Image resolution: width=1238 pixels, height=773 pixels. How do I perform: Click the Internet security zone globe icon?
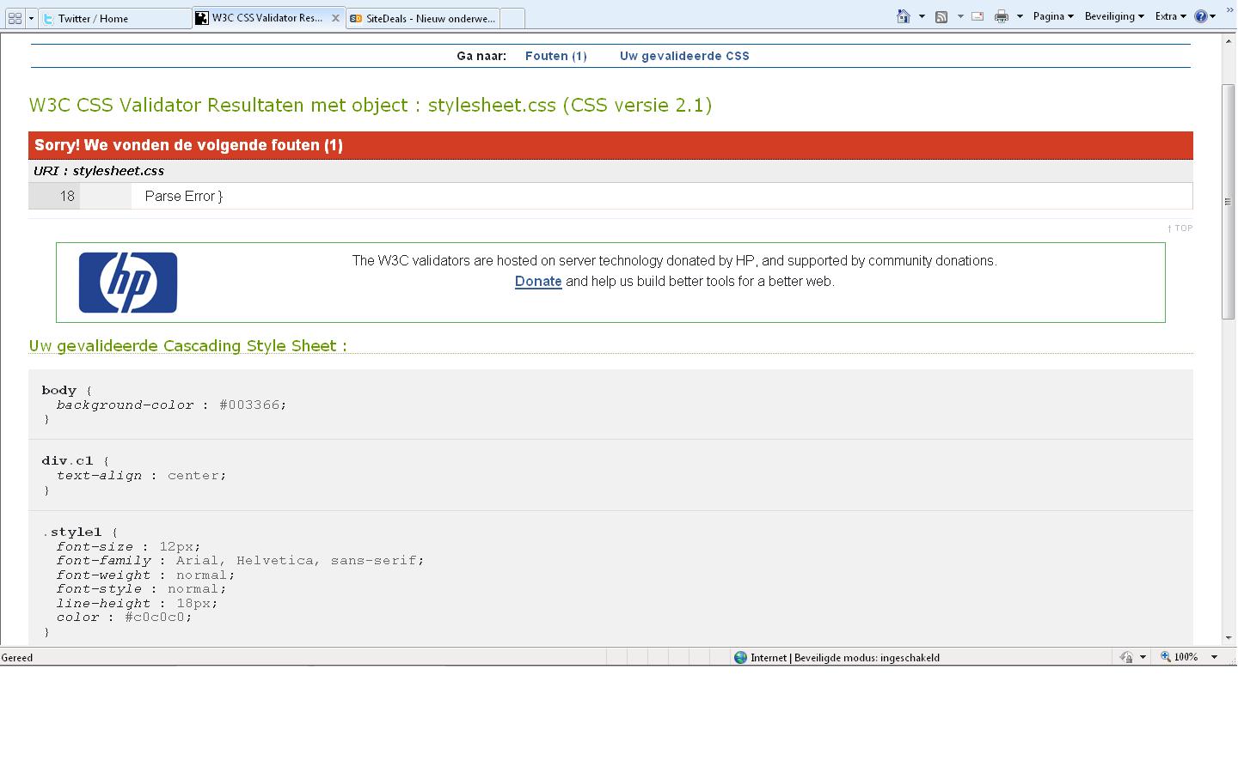[740, 657]
